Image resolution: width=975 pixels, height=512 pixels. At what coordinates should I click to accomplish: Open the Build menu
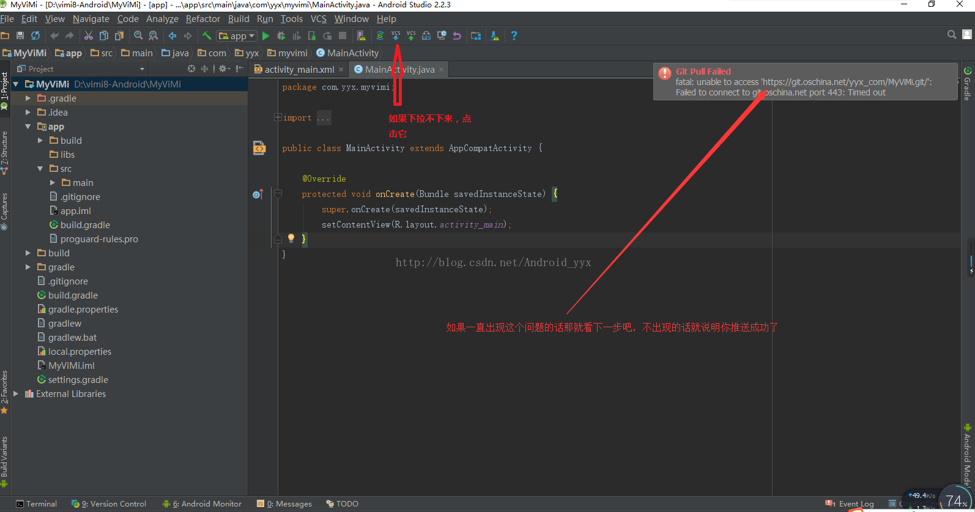click(239, 19)
